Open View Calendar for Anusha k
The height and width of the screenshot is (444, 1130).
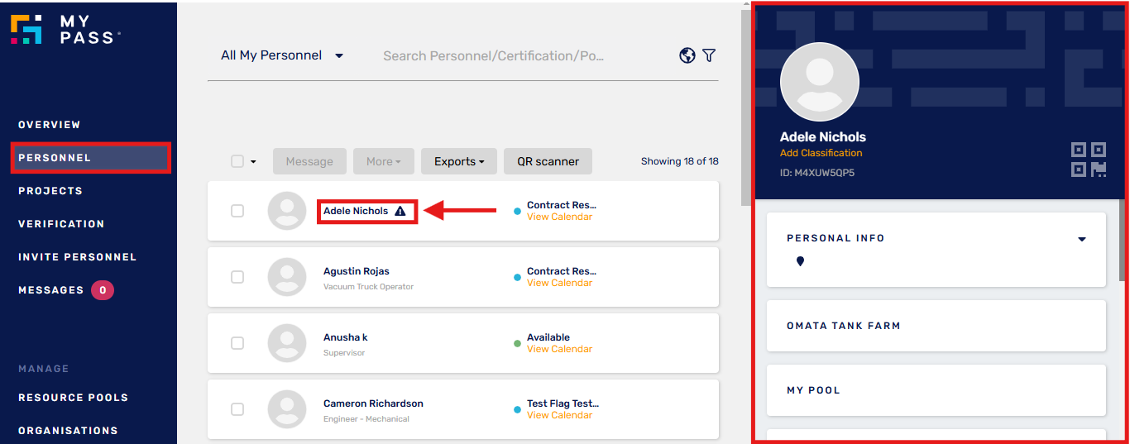pyautogui.click(x=559, y=349)
